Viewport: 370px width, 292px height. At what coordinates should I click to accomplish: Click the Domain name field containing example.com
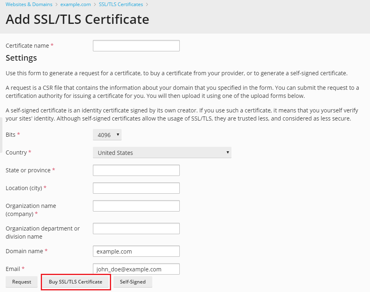pos(136,251)
